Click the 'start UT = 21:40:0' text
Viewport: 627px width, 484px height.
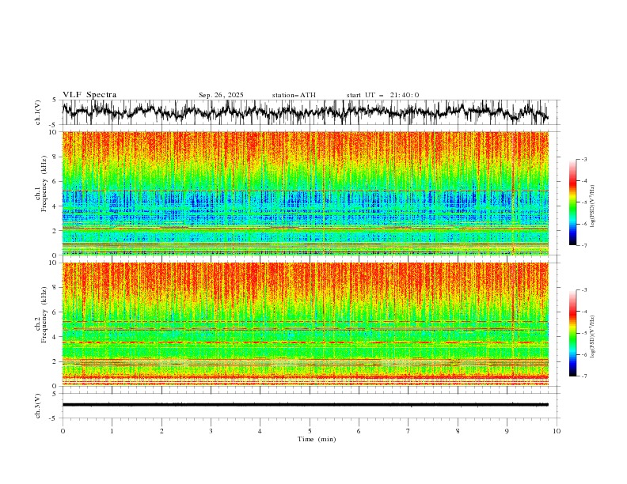[382, 95]
